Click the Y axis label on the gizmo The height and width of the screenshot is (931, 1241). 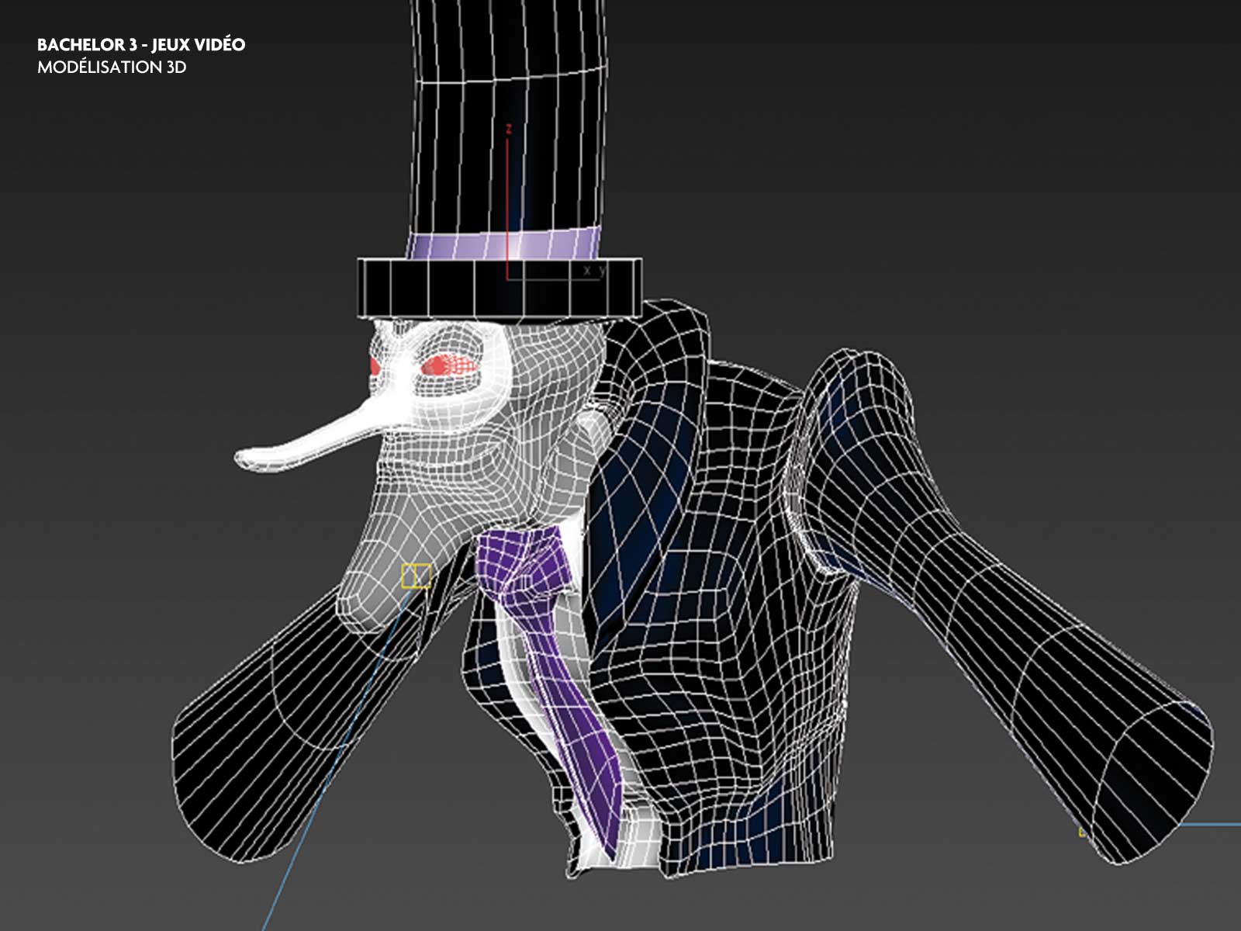601,270
